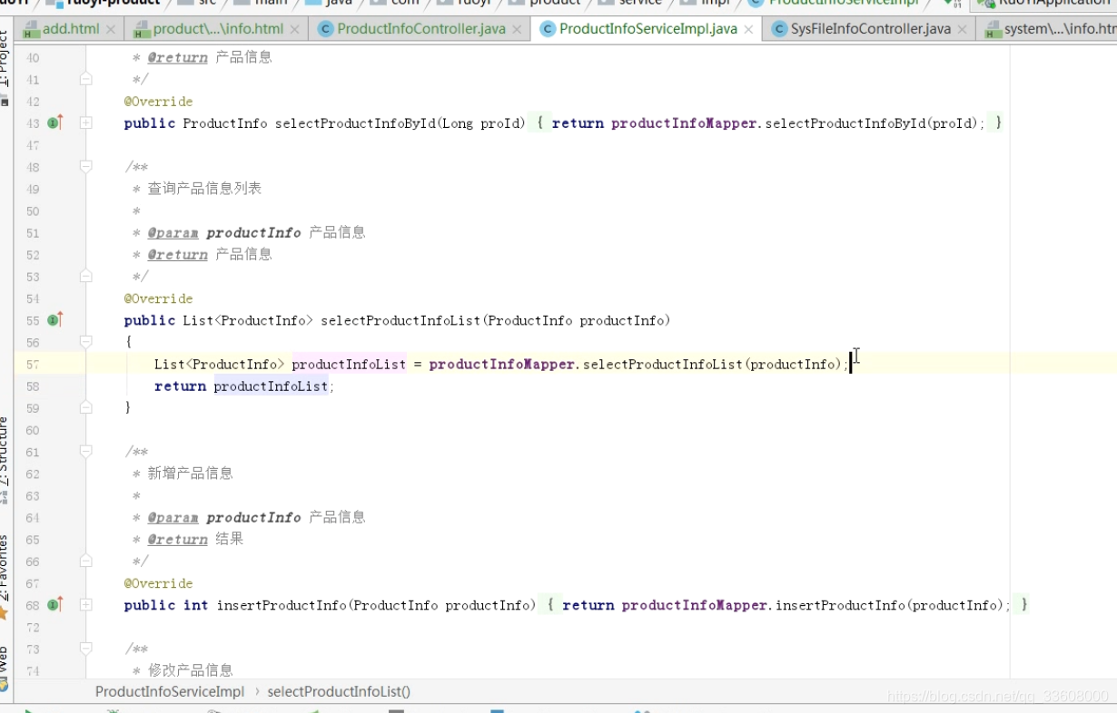Click 'return productInfoList;' on line 58

[244, 386]
